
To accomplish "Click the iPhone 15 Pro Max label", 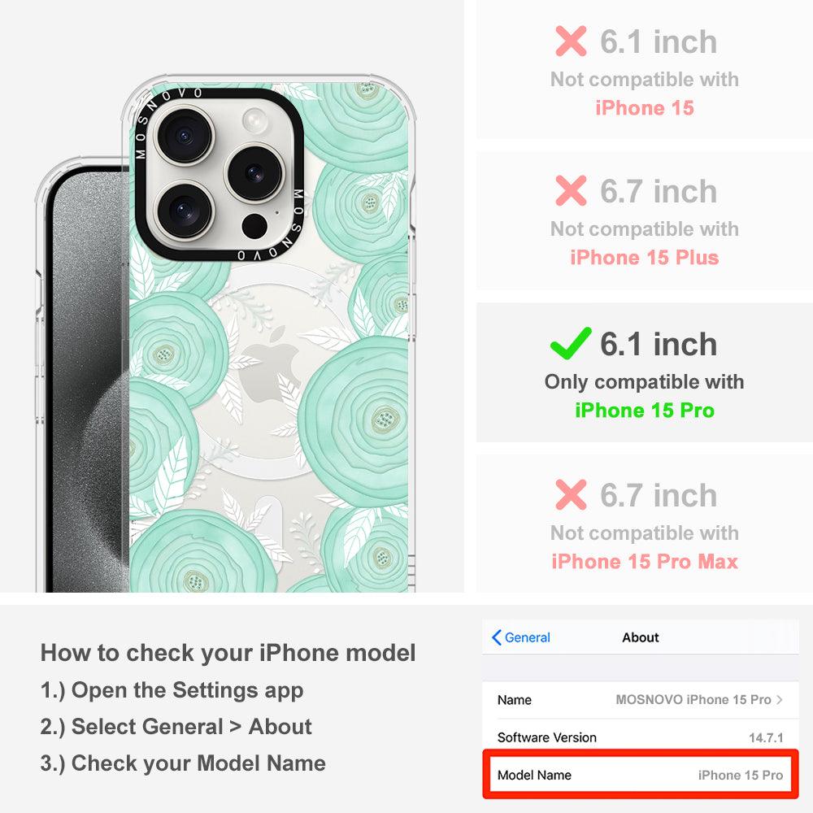I will point(645,562).
